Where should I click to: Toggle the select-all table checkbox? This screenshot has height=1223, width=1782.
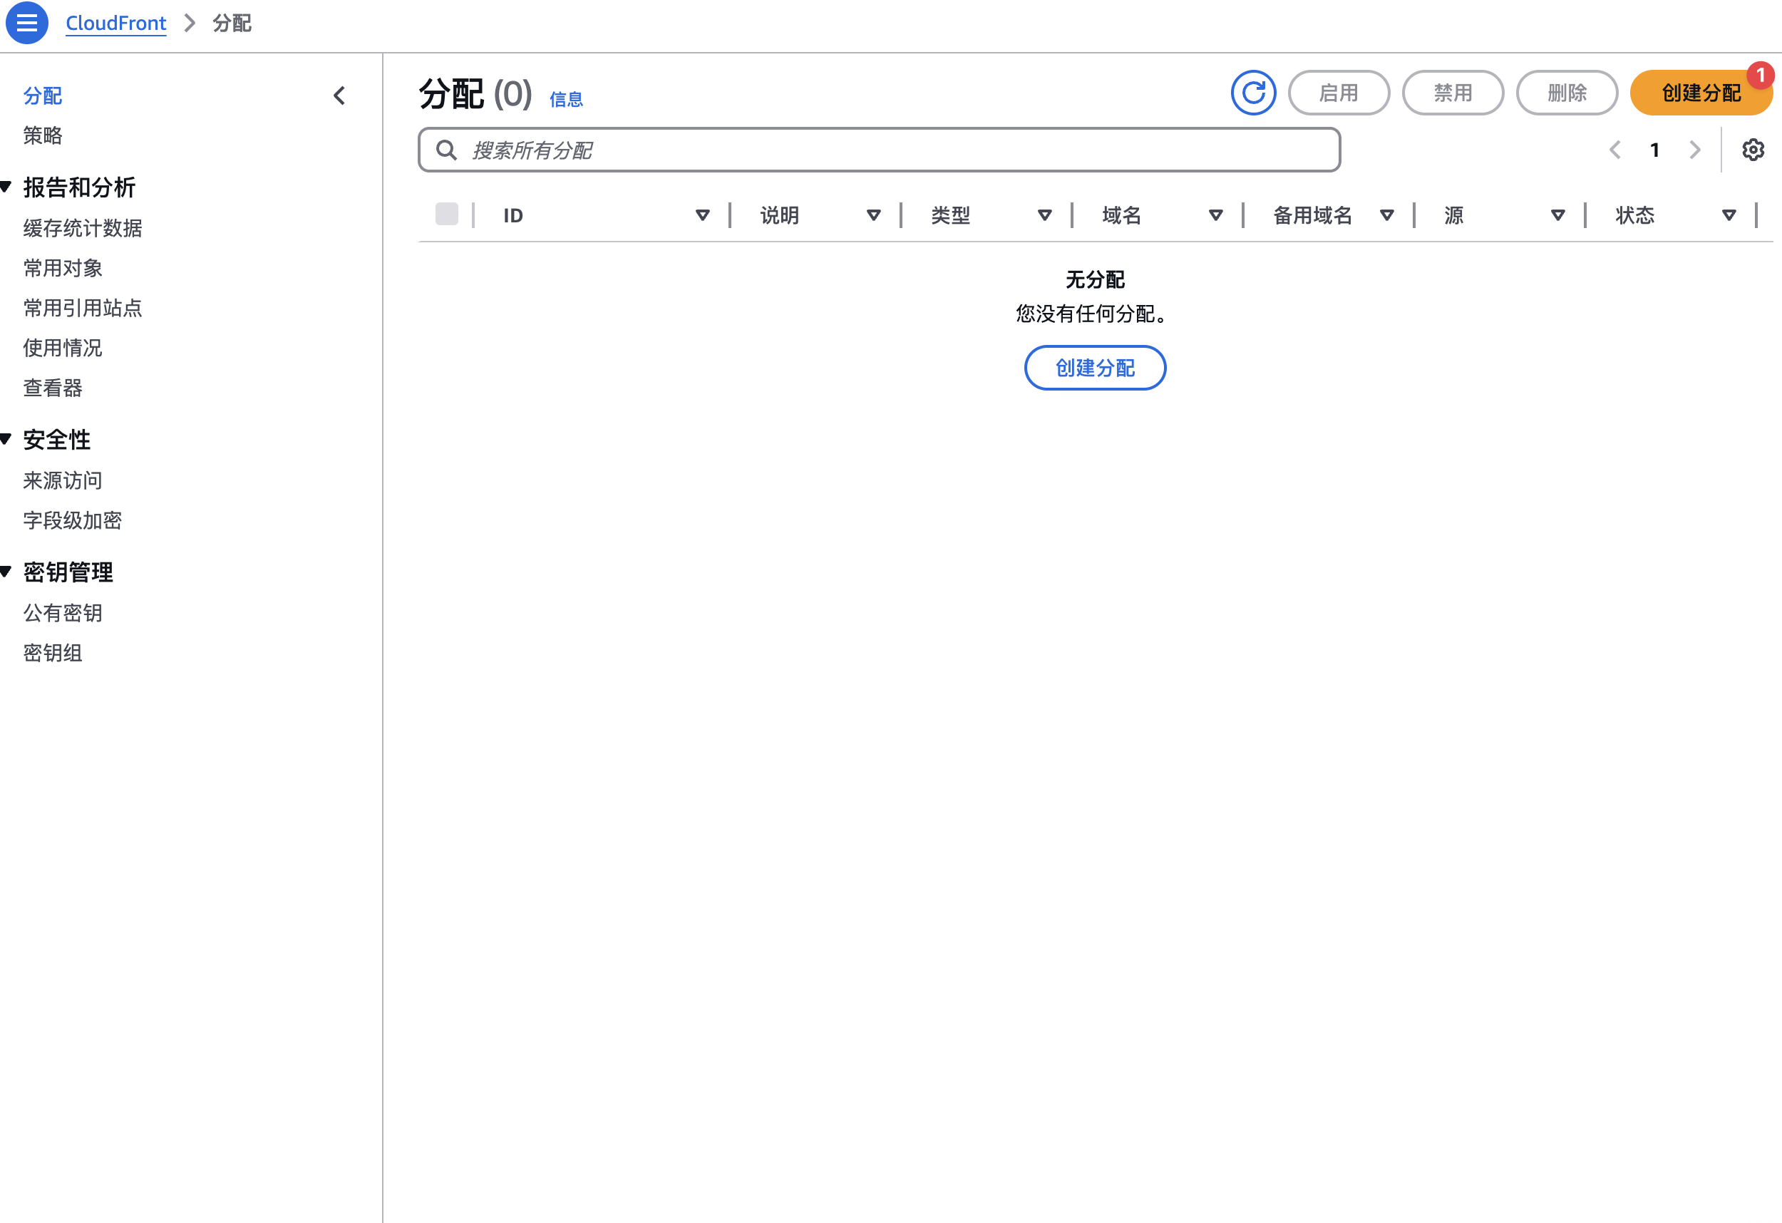coord(446,215)
